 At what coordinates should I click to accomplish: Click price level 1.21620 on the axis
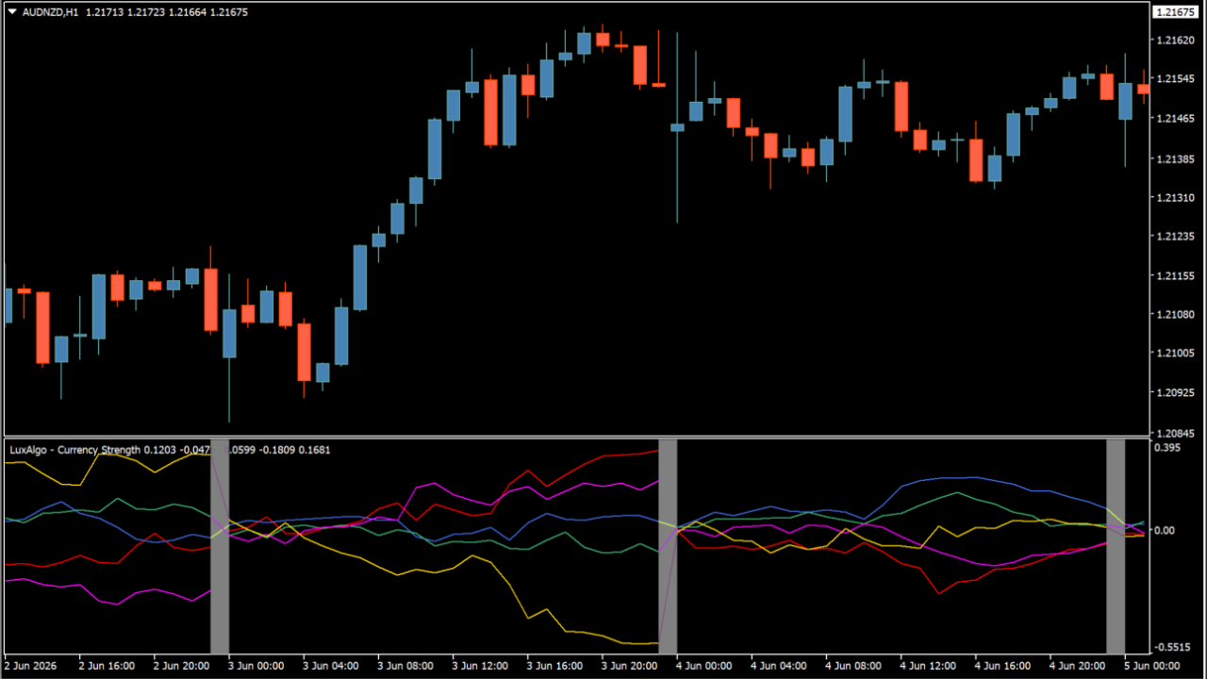[x=1177, y=41]
